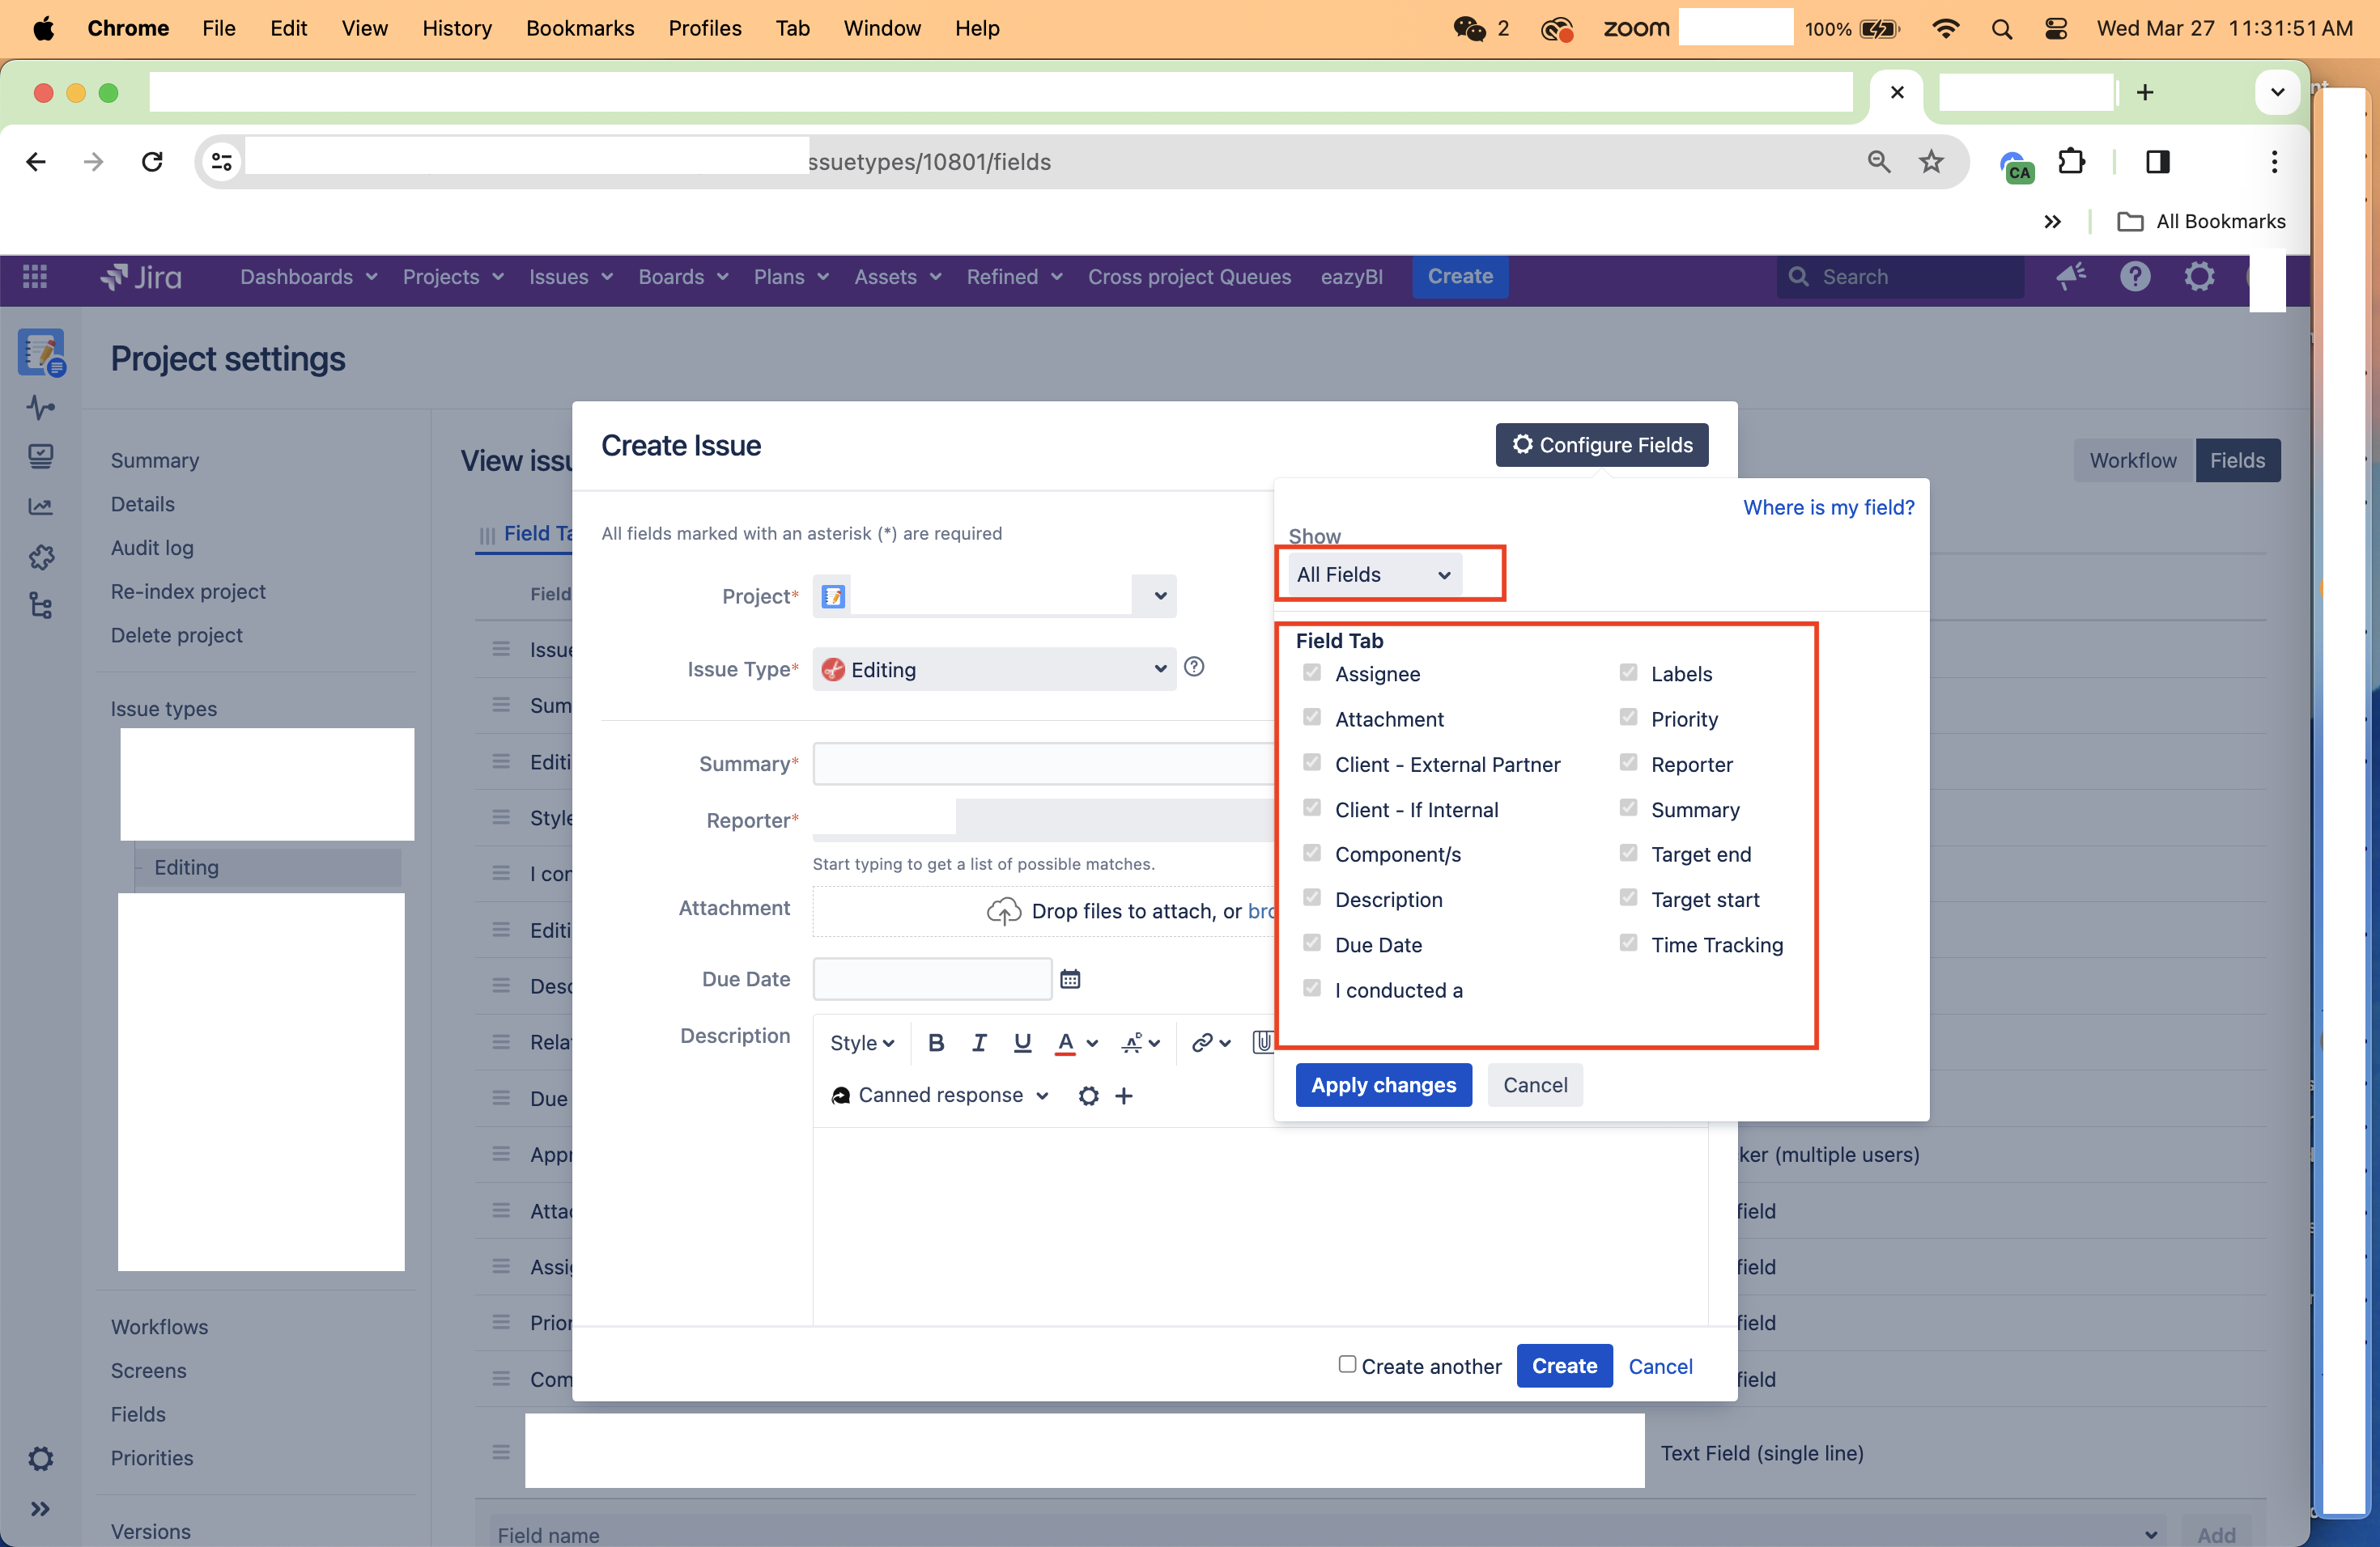Insert a link in Description editor
The height and width of the screenshot is (1547, 2380).
point(1209,1042)
